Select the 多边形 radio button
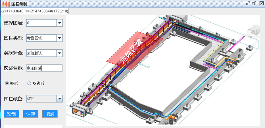Screen dimensions: 265x128 coord(29,83)
